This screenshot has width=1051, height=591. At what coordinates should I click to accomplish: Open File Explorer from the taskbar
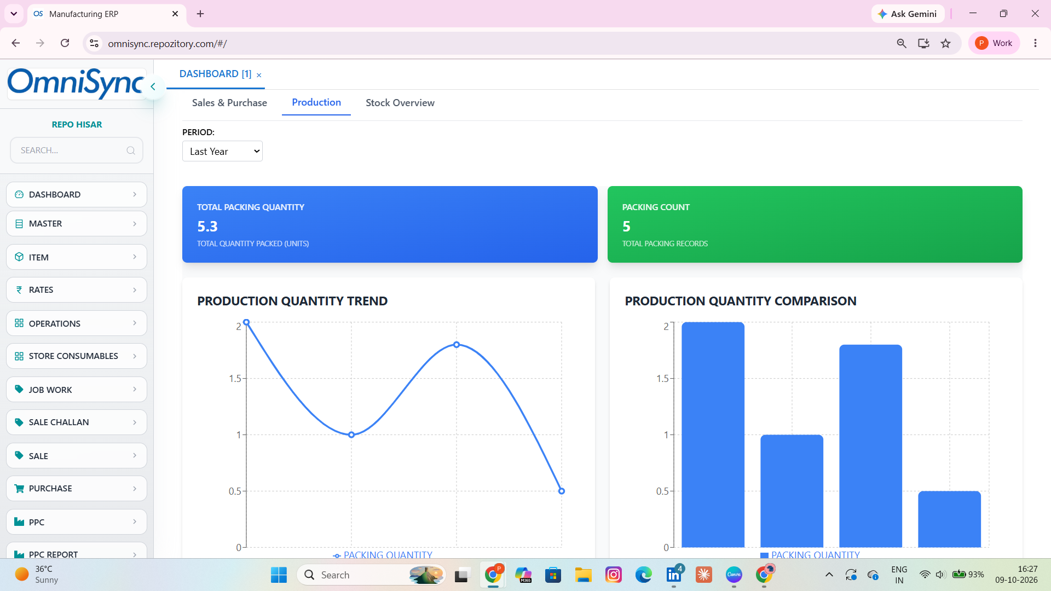584,575
